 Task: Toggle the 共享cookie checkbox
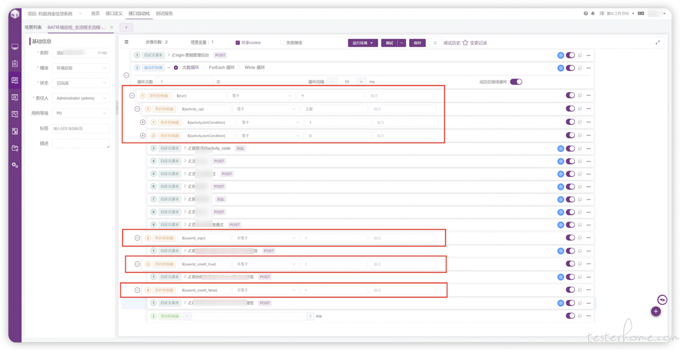(238, 43)
